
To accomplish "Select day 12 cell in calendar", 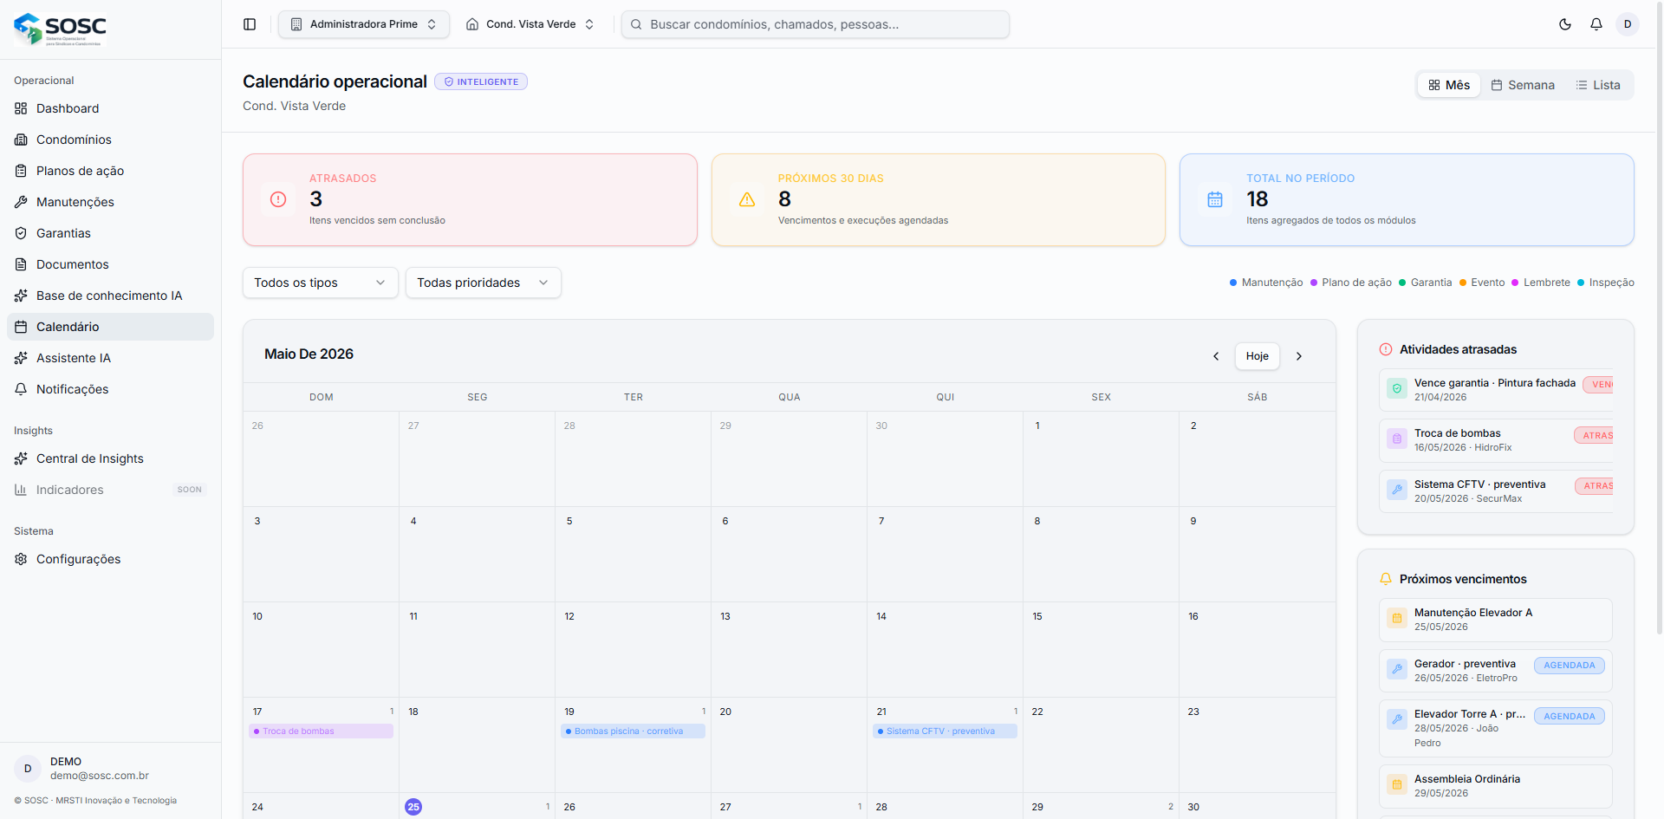I will point(634,649).
